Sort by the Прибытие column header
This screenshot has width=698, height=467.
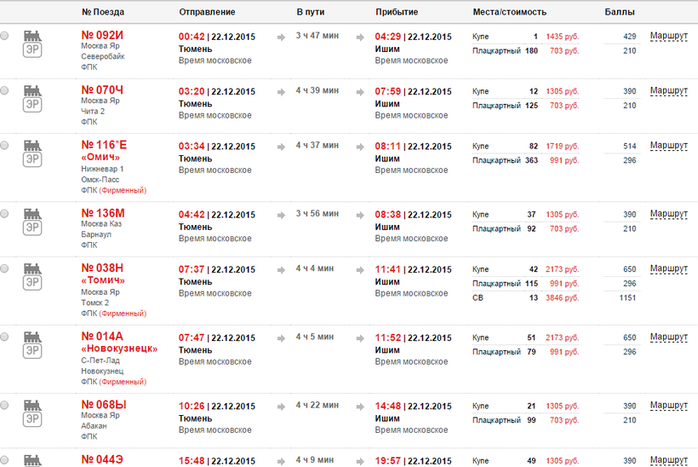(x=397, y=12)
